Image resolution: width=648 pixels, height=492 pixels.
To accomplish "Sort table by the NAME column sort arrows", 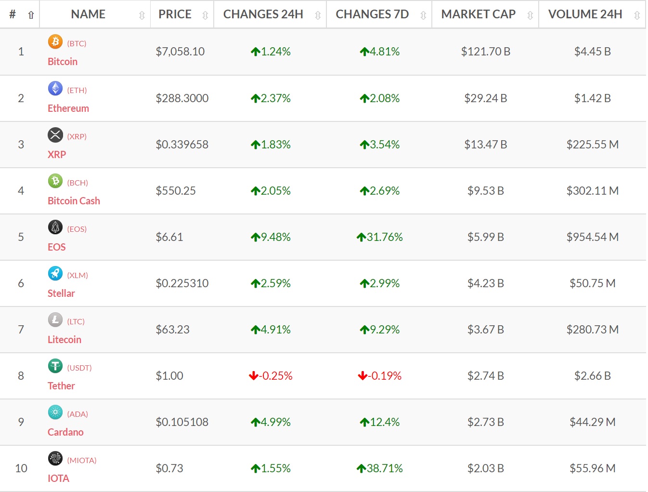I will pos(142,15).
